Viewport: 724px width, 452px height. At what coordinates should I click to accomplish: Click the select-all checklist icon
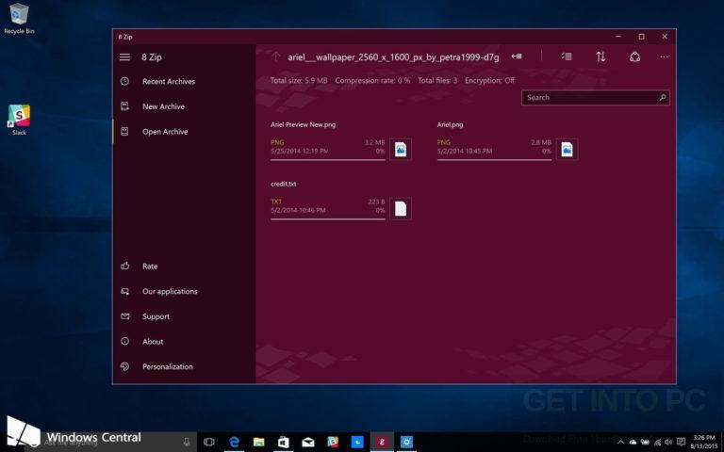pos(567,56)
